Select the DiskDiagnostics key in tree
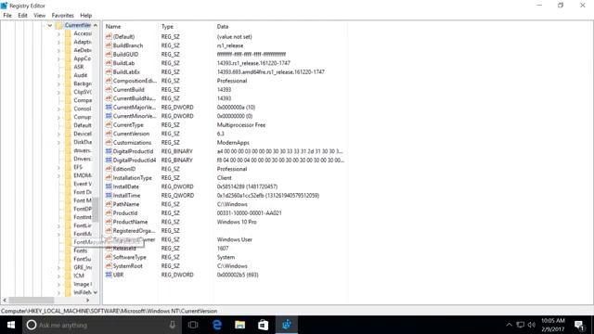 83,142
